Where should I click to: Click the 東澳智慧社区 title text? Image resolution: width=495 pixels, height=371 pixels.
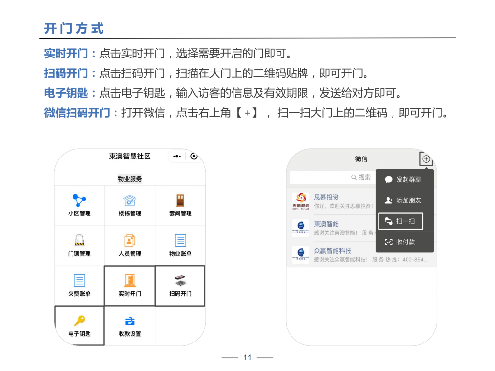click(x=130, y=156)
